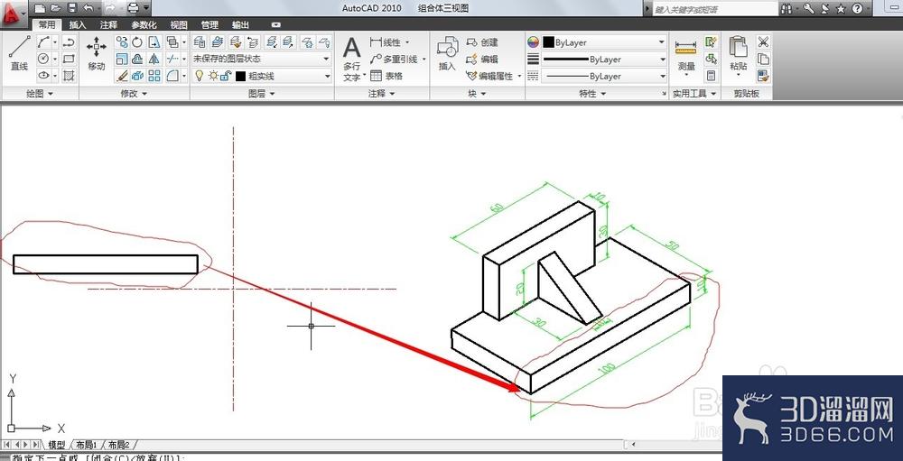This screenshot has height=461, width=903.
Task: Choose the Polyline draw tool
Action: point(70,42)
